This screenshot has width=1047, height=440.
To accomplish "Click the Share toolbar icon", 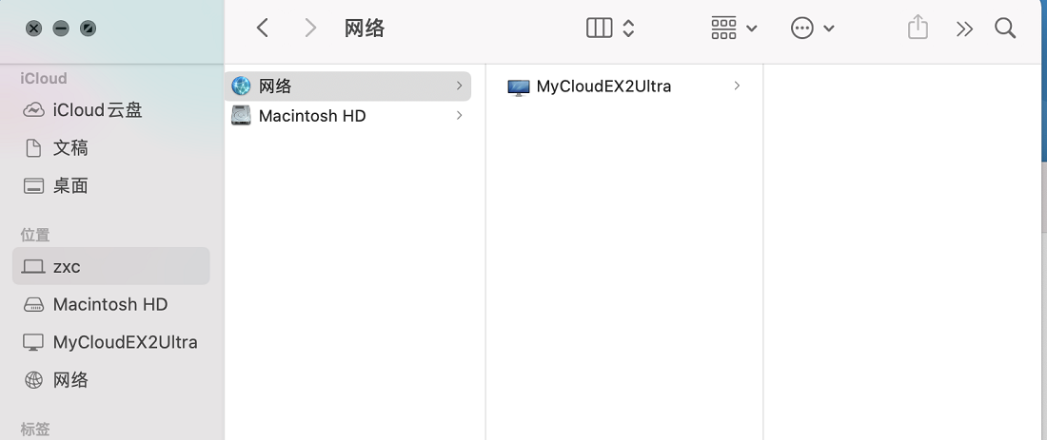I will pyautogui.click(x=919, y=28).
